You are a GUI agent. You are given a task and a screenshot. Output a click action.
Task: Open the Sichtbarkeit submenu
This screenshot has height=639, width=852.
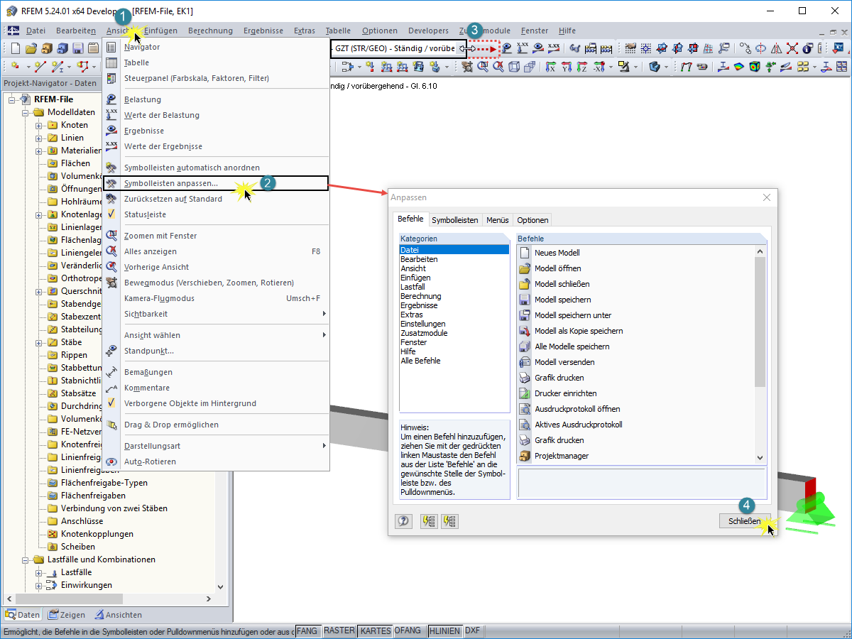(216, 314)
